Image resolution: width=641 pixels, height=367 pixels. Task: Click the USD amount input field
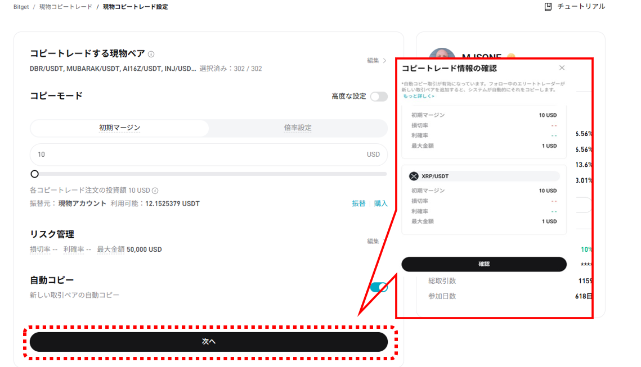pyautogui.click(x=197, y=155)
